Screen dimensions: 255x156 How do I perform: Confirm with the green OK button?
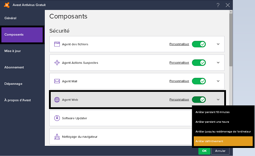pyautogui.click(x=204, y=151)
